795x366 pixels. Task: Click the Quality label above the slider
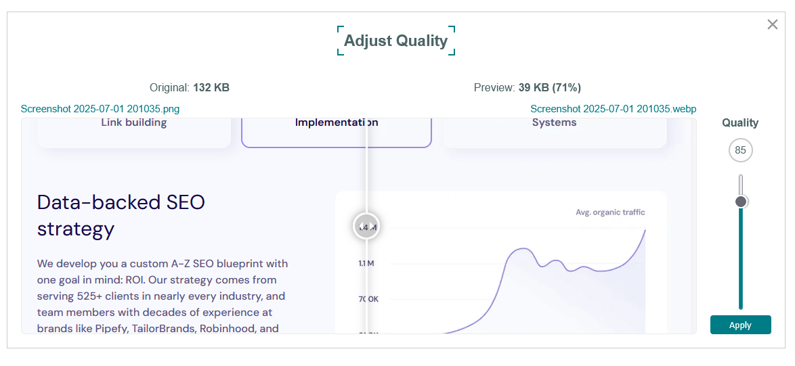740,122
